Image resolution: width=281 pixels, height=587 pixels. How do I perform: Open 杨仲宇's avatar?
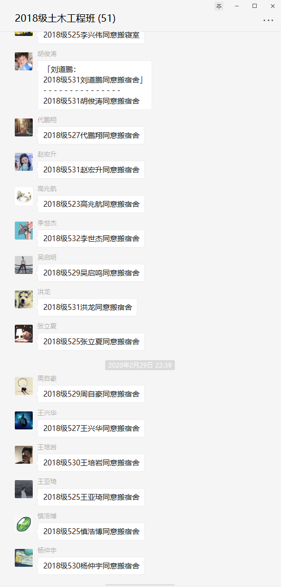24,558
